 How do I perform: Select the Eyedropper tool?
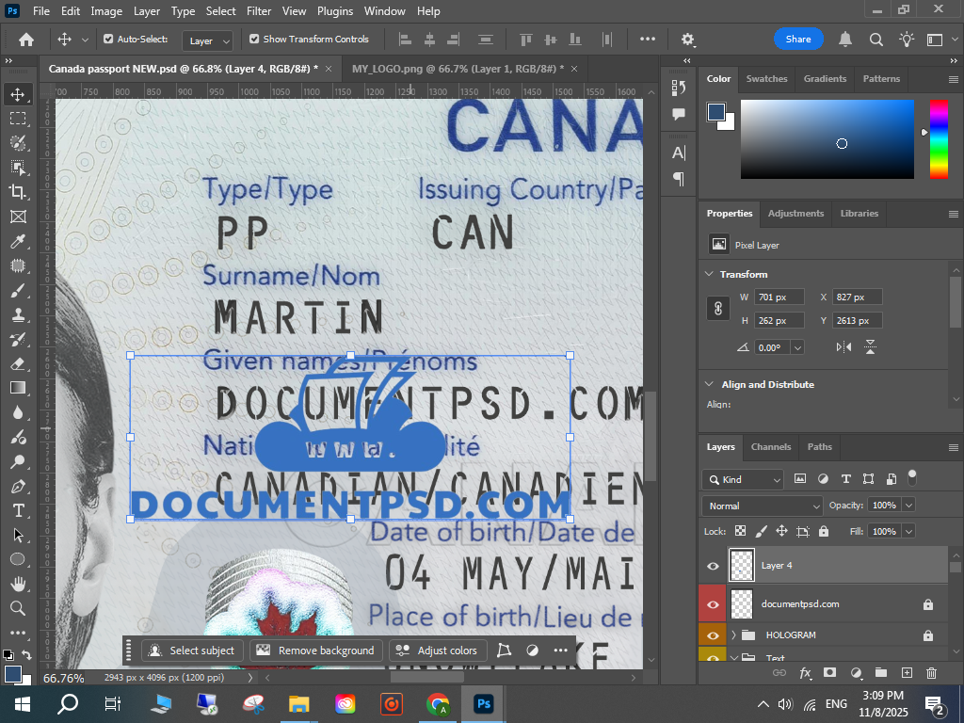click(x=17, y=241)
